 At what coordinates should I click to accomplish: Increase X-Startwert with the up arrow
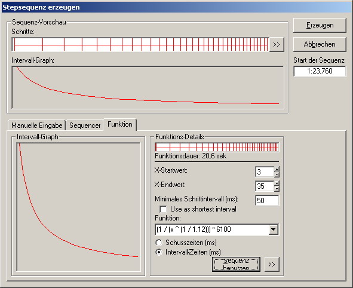click(277, 169)
